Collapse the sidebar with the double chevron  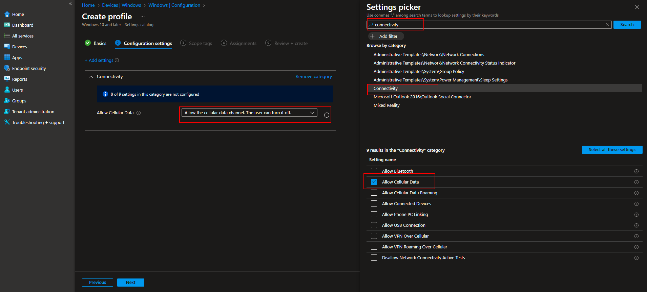pyautogui.click(x=70, y=4)
